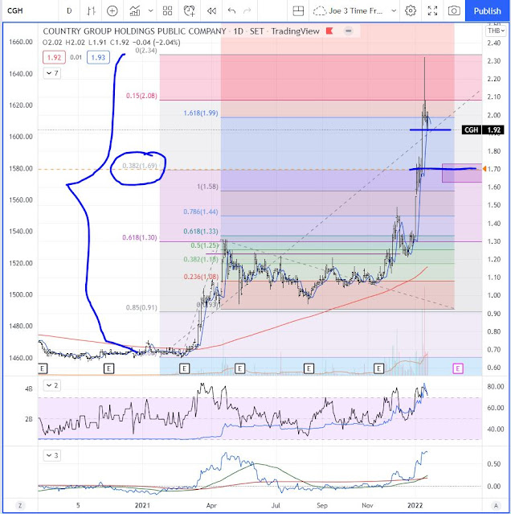This screenshot has height=514, width=511.
Task: Change the D interval selector
Action: coord(69,10)
